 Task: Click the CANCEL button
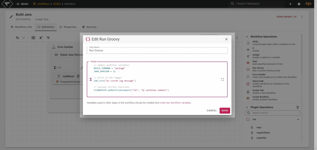click(212, 110)
